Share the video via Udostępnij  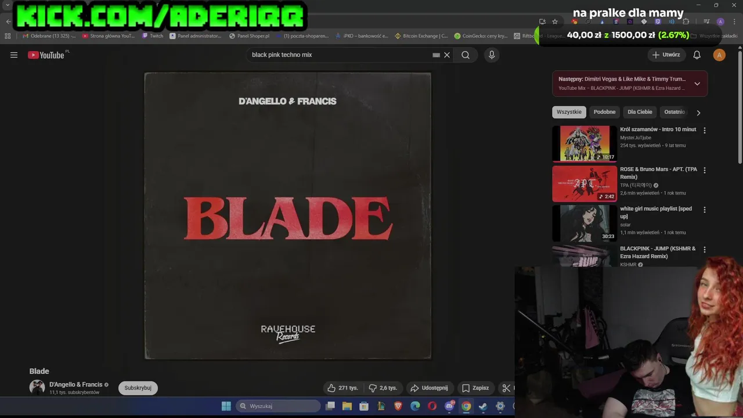[x=429, y=388]
